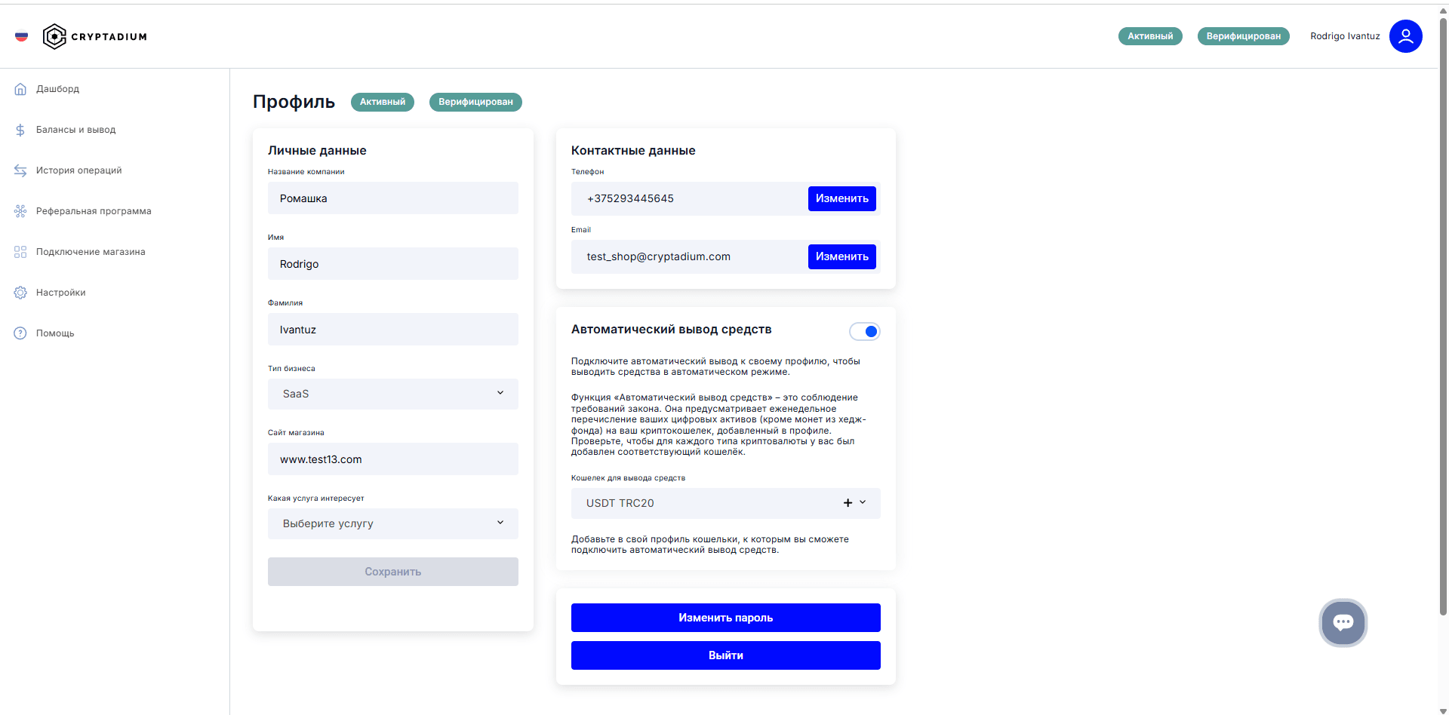The image size is (1449, 715).
Task: Click the Изменить пароль button
Action: (x=725, y=618)
